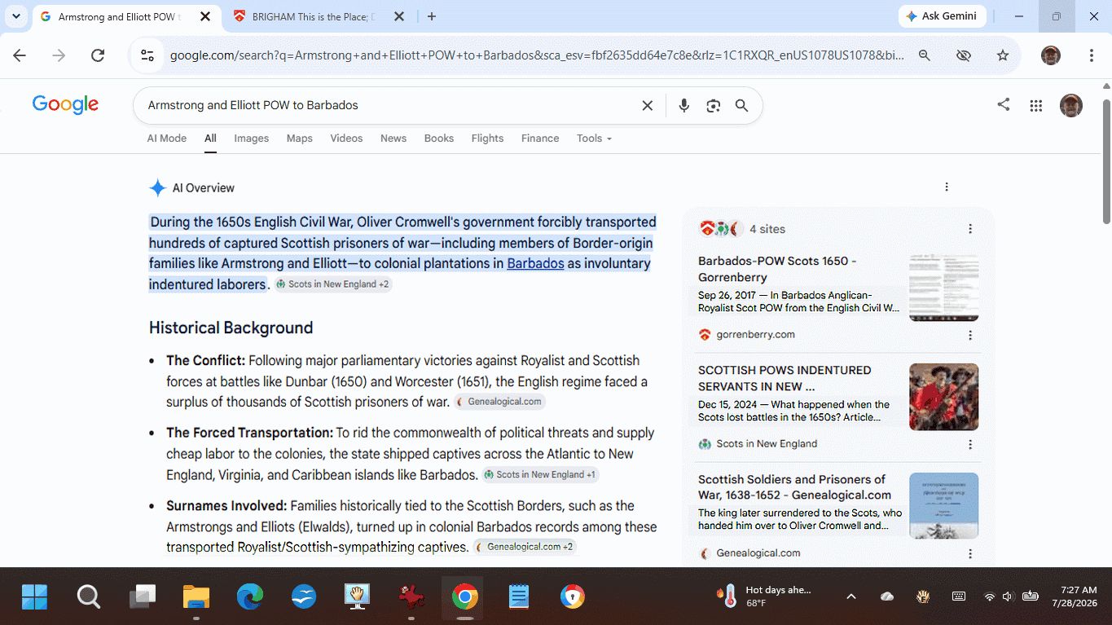The image size is (1112, 625).
Task: Open the tab search dropdown arrow
Action: [x=16, y=16]
